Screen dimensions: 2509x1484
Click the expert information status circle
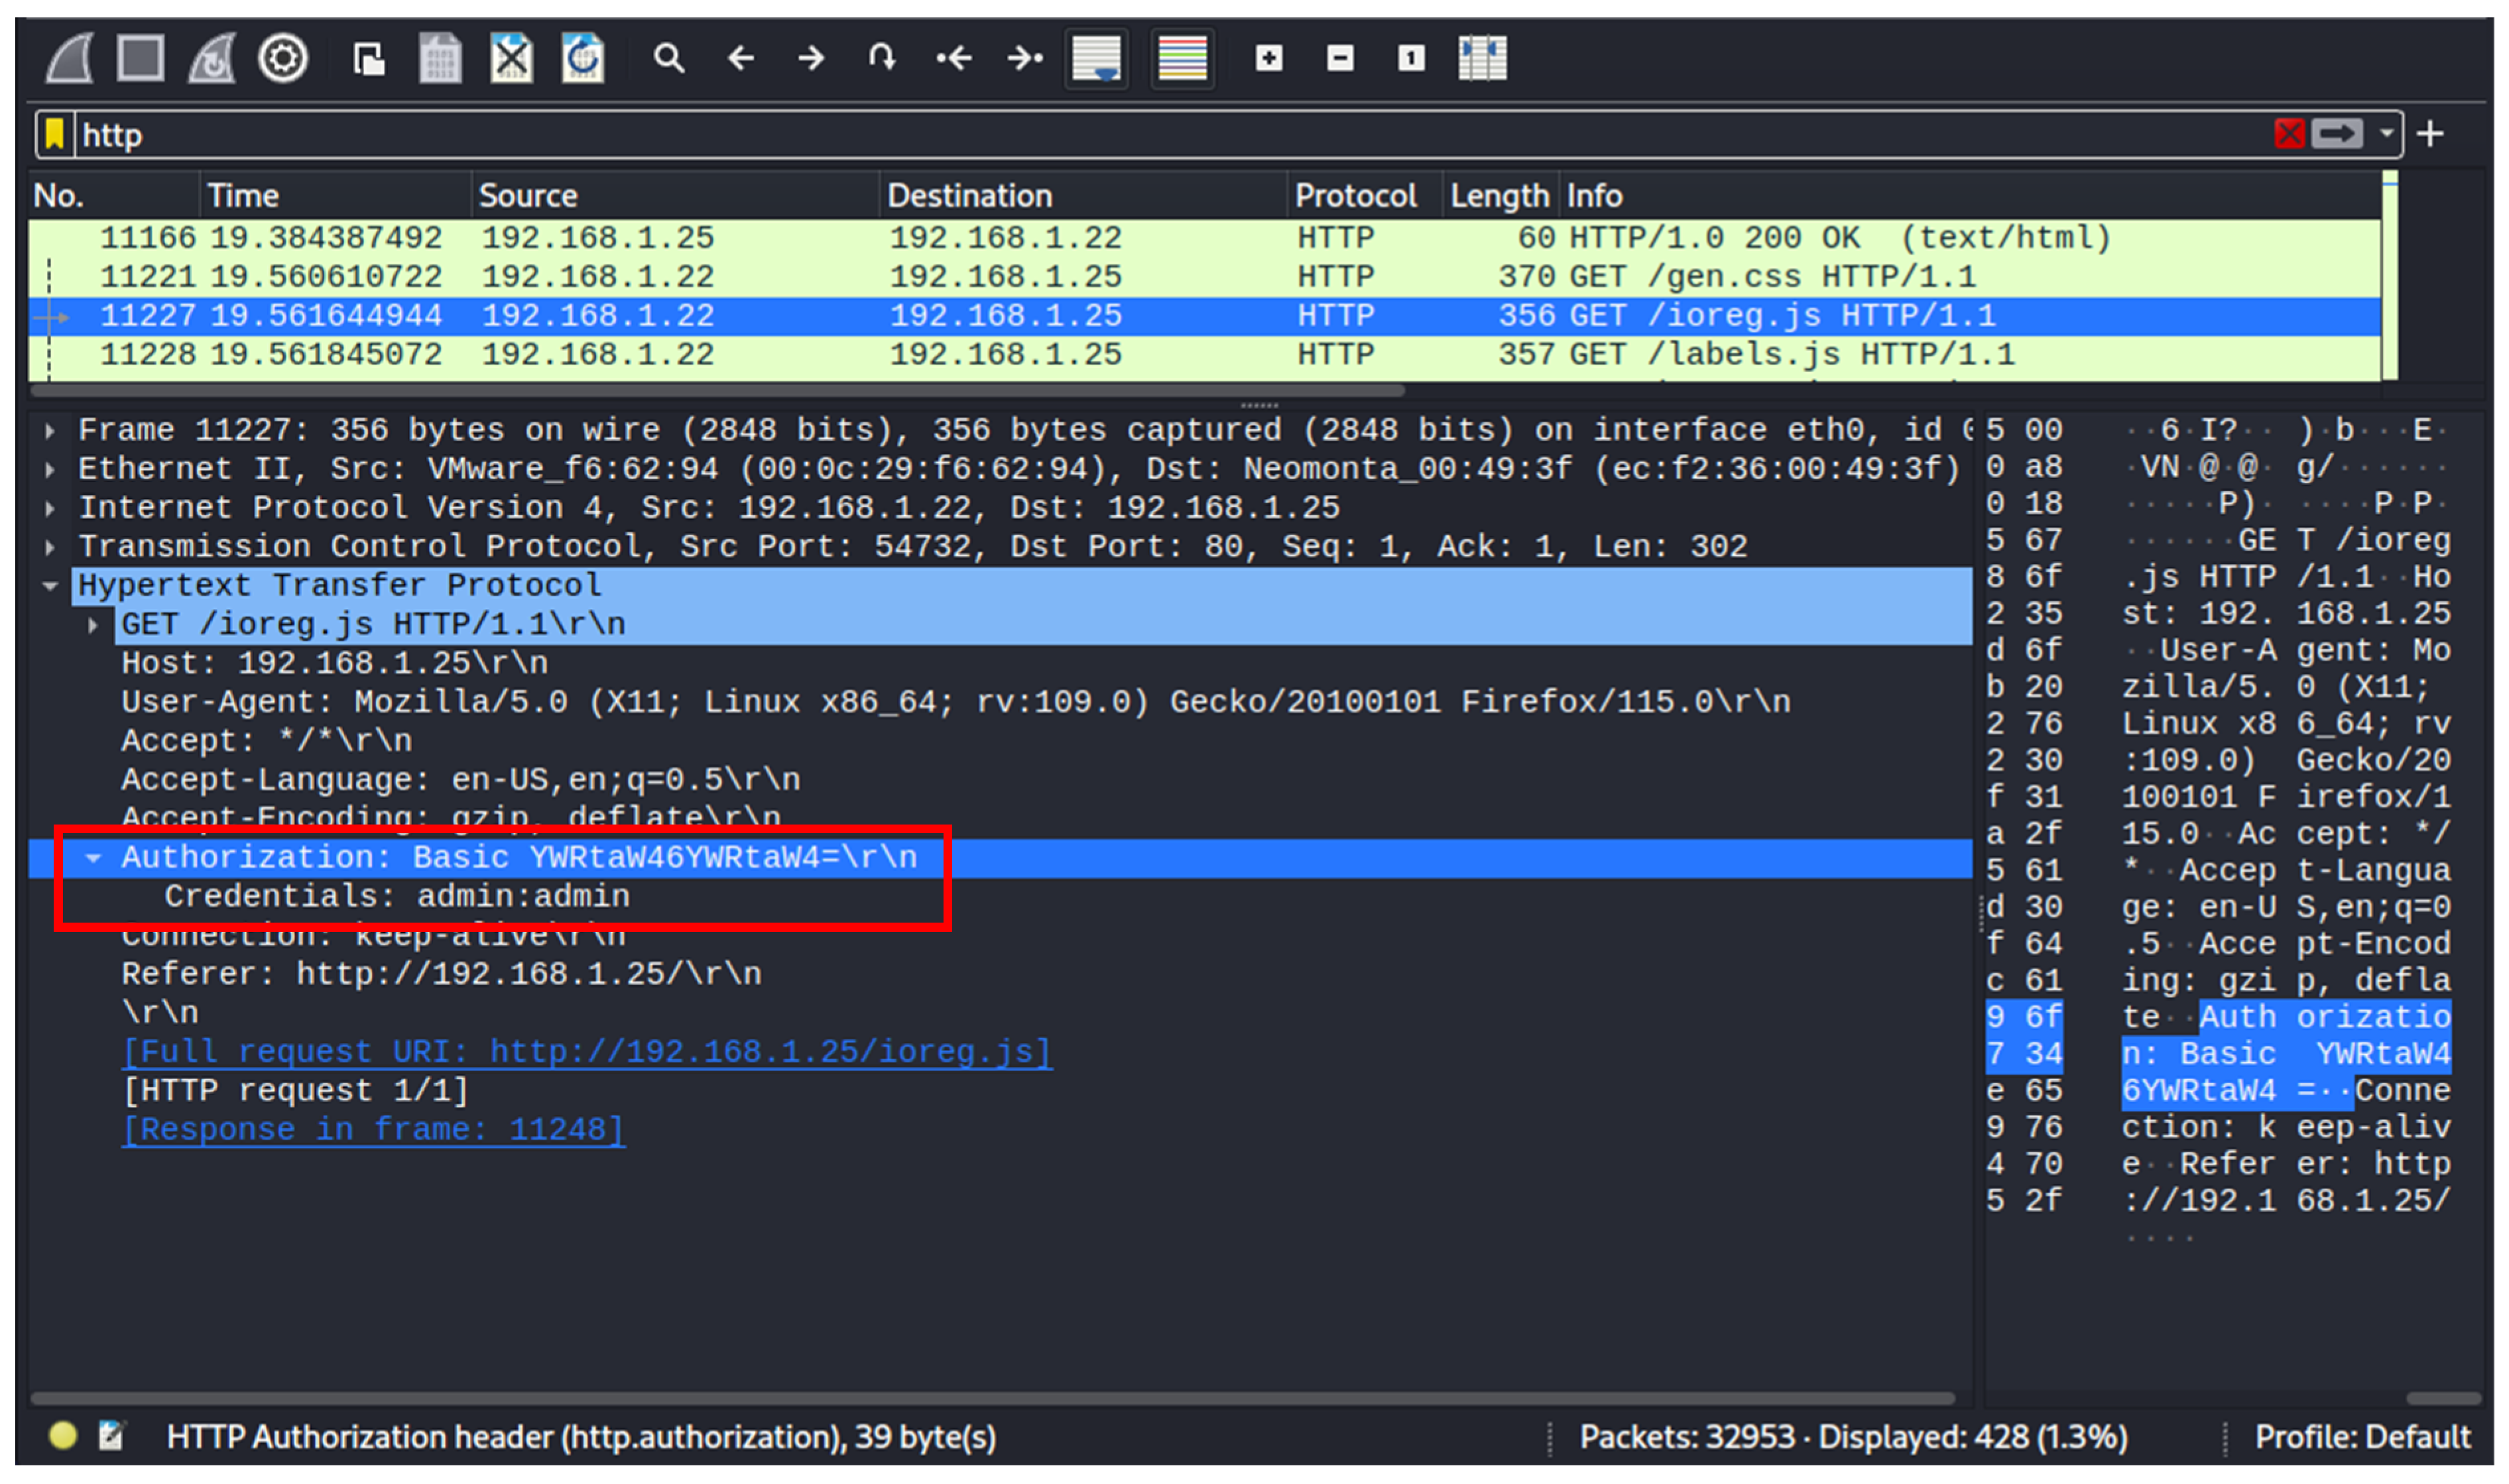tap(63, 1436)
